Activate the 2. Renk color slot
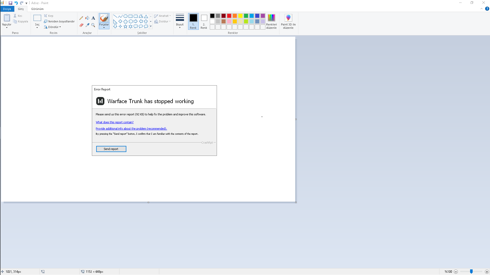The image size is (490, 275). click(204, 21)
